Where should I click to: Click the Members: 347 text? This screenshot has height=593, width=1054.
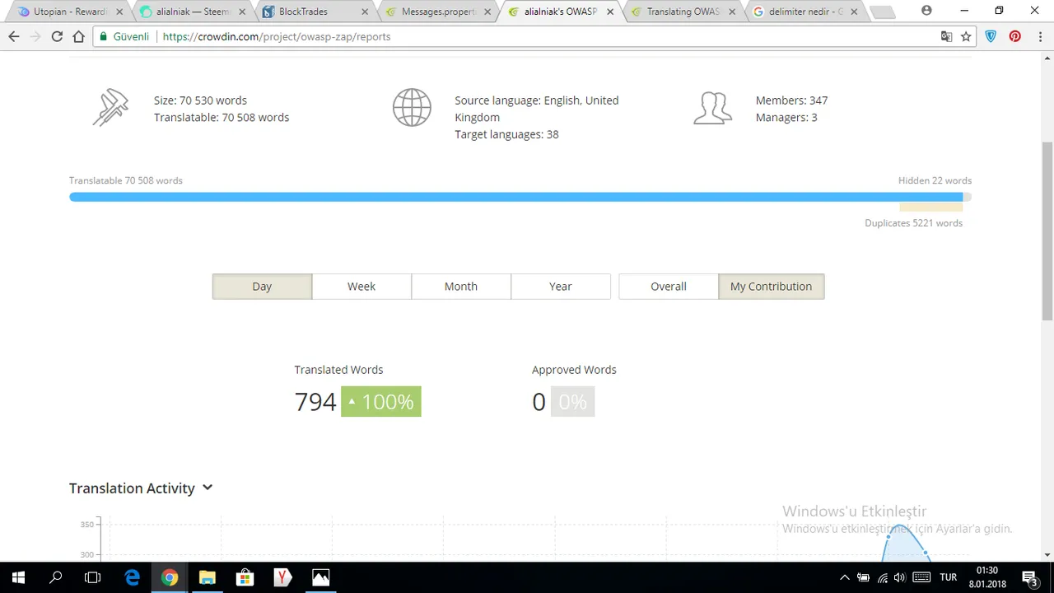pyautogui.click(x=791, y=100)
